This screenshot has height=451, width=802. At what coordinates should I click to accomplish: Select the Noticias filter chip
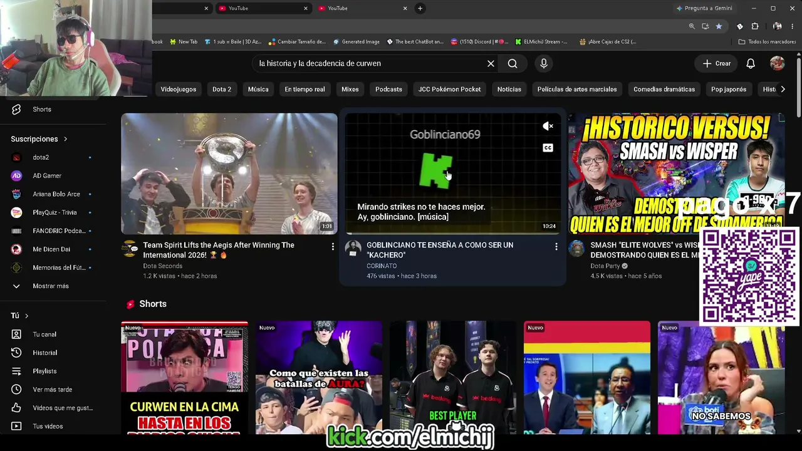[x=509, y=90]
